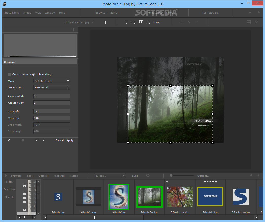The height and width of the screenshot is (222, 265).
Task: Toggle Constrain to original boundary checkbox
Action: [10, 74]
